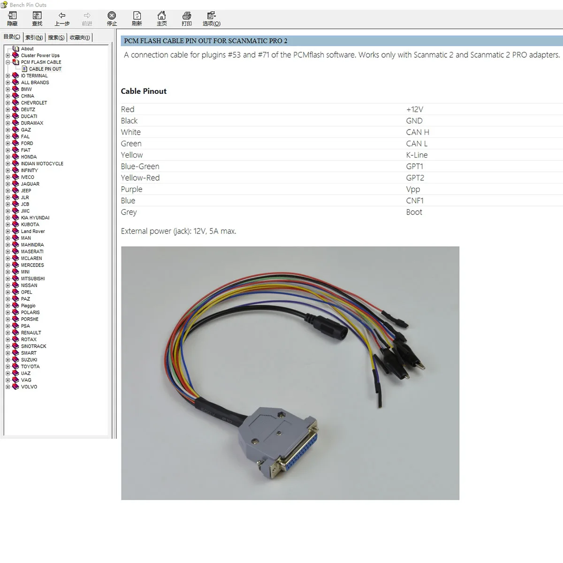Screen dimensions: 563x563
Task: Switch to the Search (搜索) tab
Action: (x=56, y=38)
